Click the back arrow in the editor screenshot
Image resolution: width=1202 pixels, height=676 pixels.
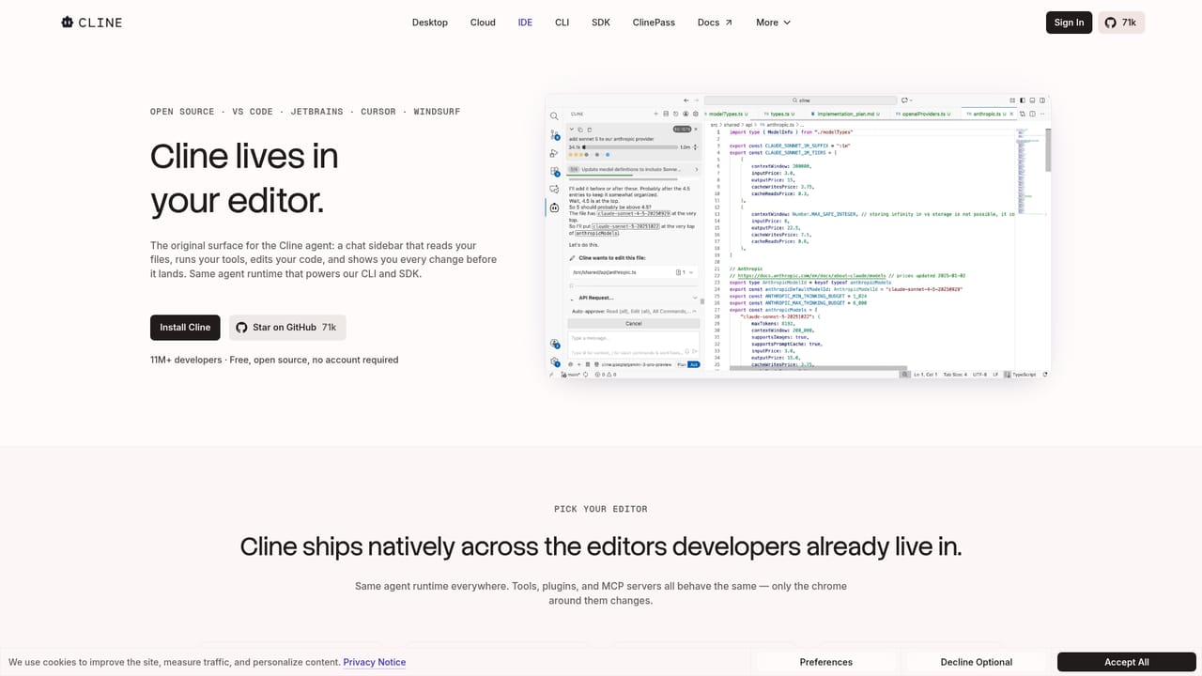pyautogui.click(x=686, y=100)
